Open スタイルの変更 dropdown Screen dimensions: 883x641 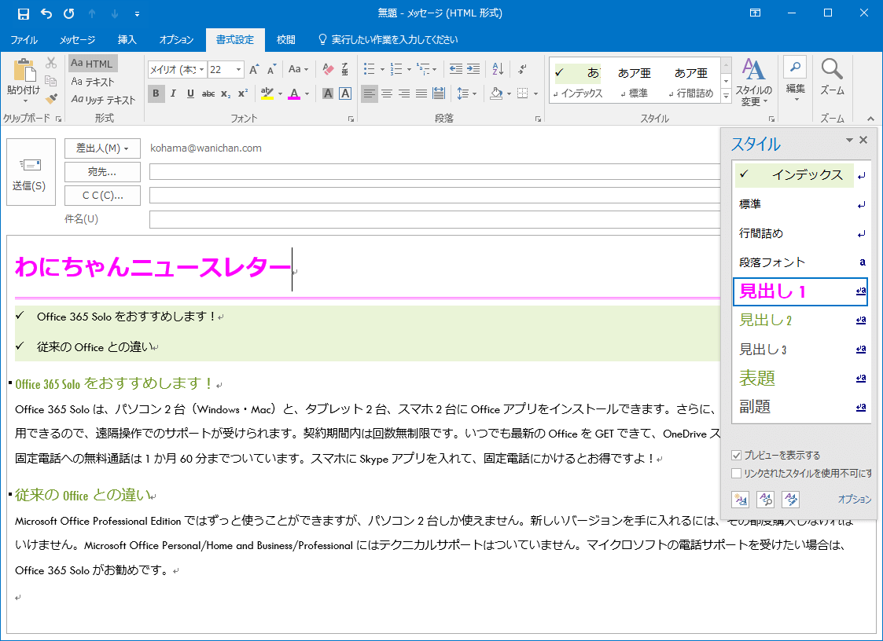(x=753, y=82)
